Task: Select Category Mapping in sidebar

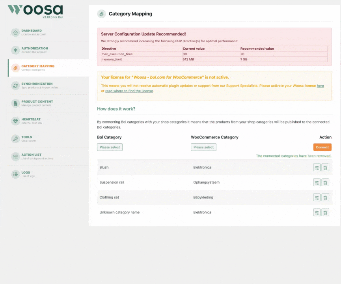Action: (x=48, y=68)
